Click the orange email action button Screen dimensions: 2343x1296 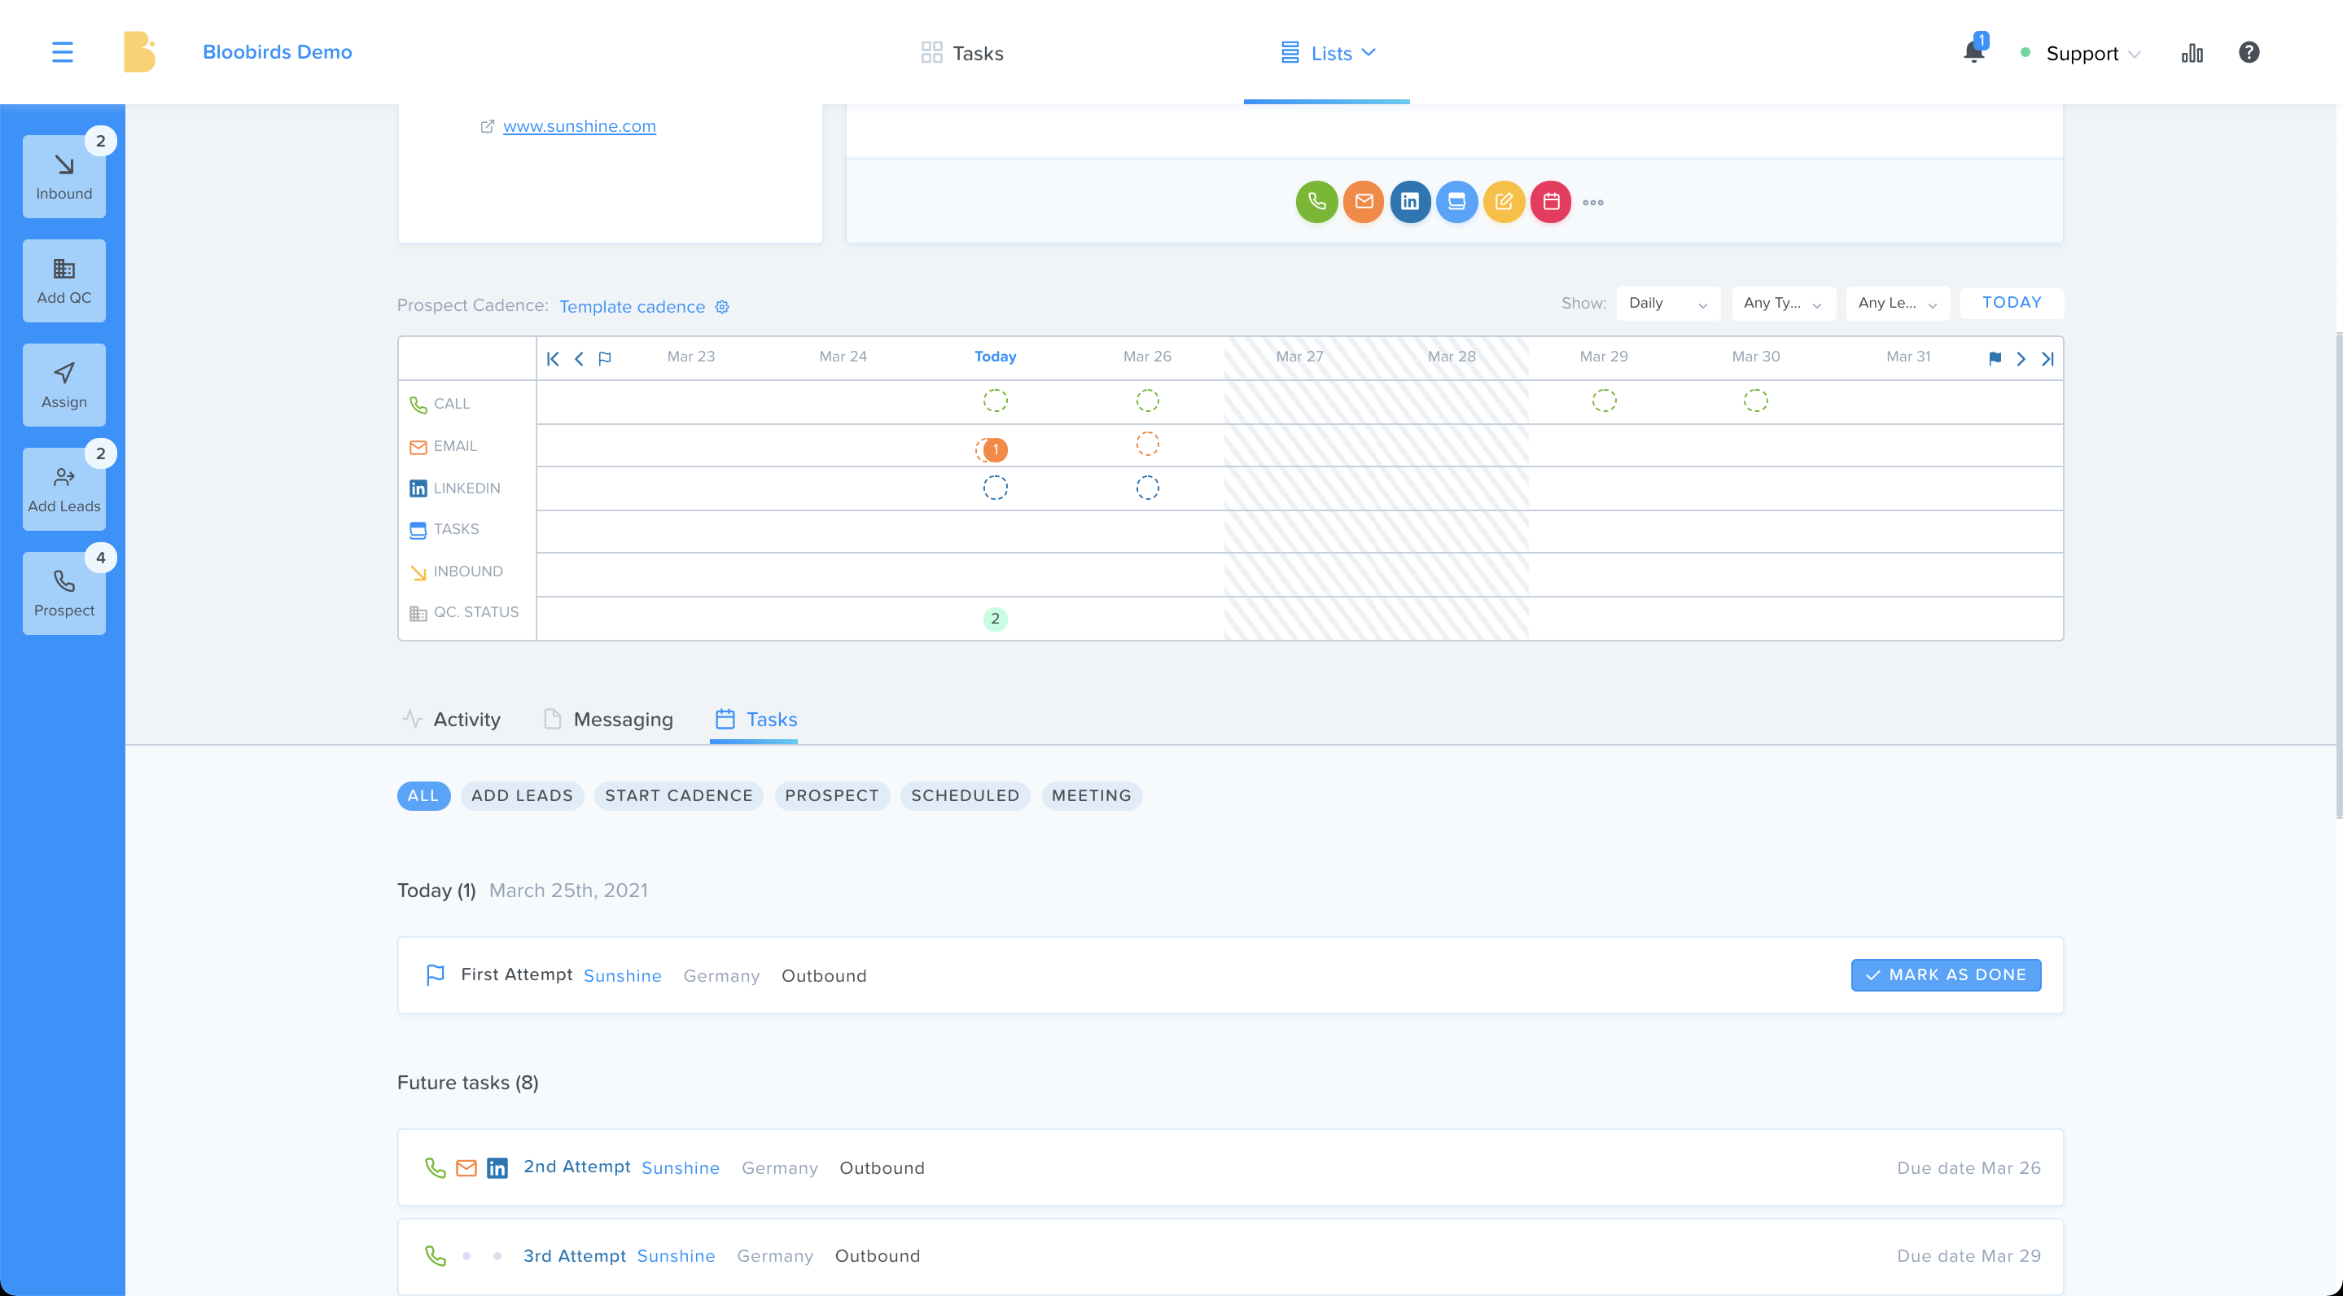1364,202
